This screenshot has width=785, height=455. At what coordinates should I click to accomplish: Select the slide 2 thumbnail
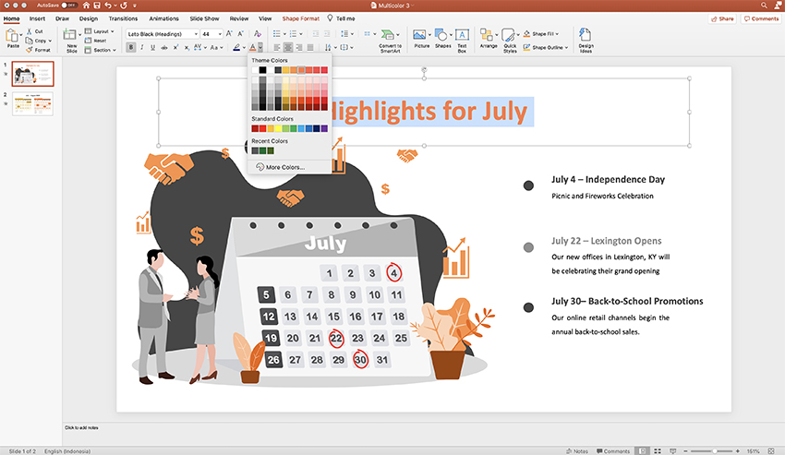[32, 104]
